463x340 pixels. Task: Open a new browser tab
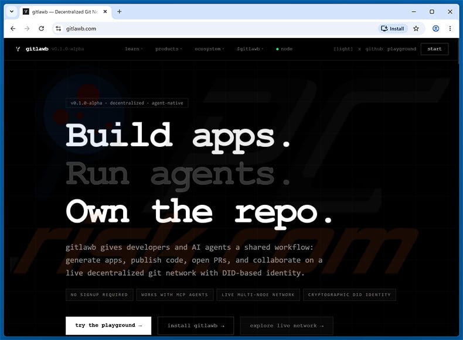[120, 12]
